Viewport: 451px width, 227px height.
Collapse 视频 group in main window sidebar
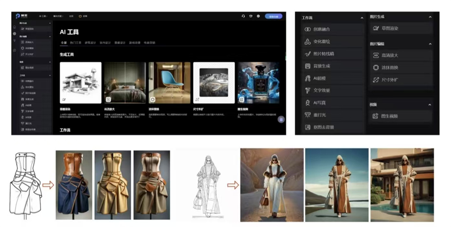pyautogui.click(x=50, y=62)
